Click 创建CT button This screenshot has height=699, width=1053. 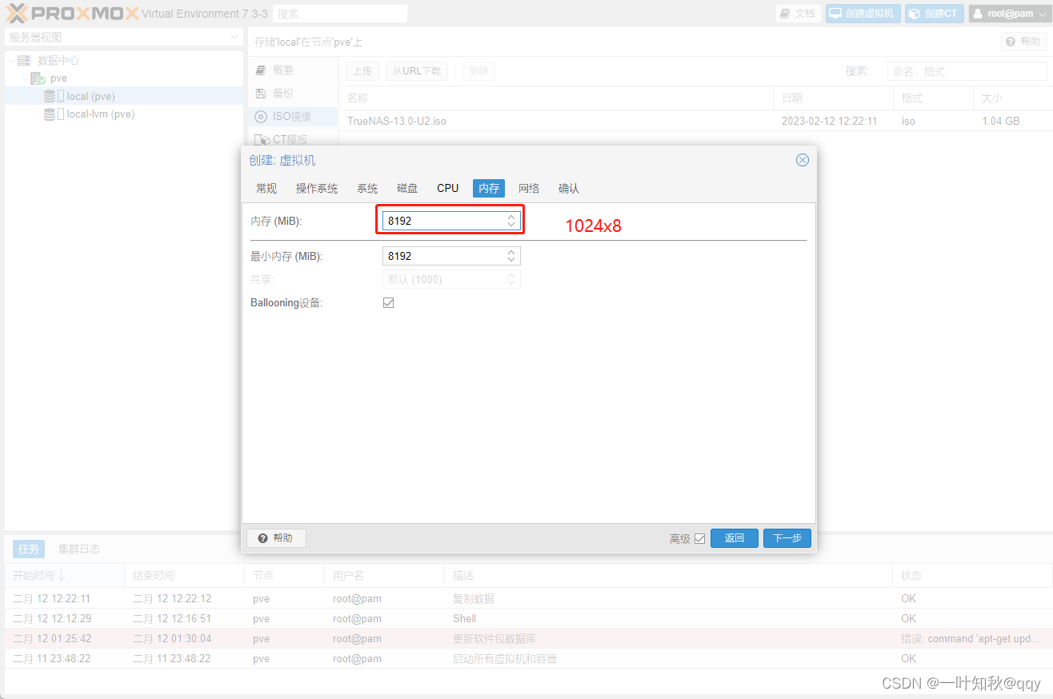(x=934, y=14)
